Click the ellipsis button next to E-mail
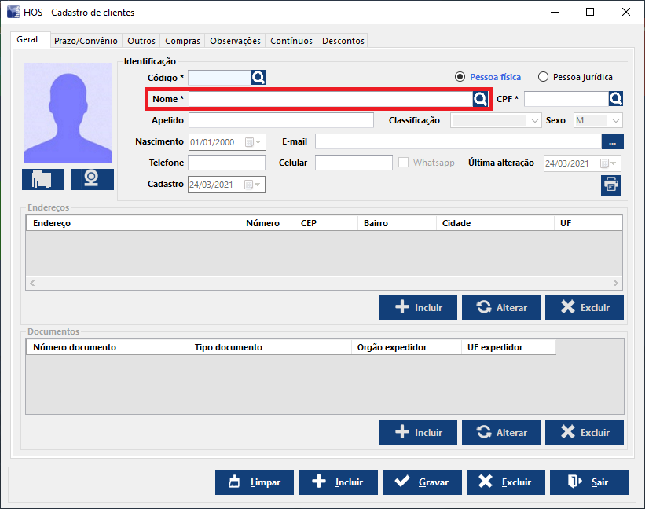 tap(612, 141)
